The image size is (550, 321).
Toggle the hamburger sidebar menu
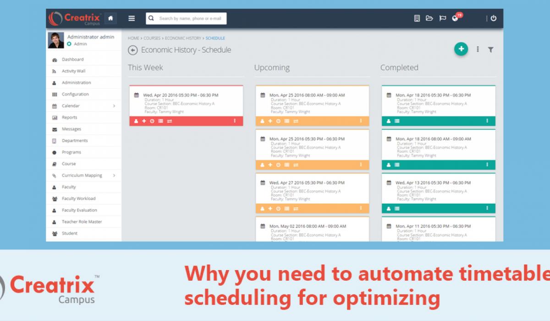132,18
